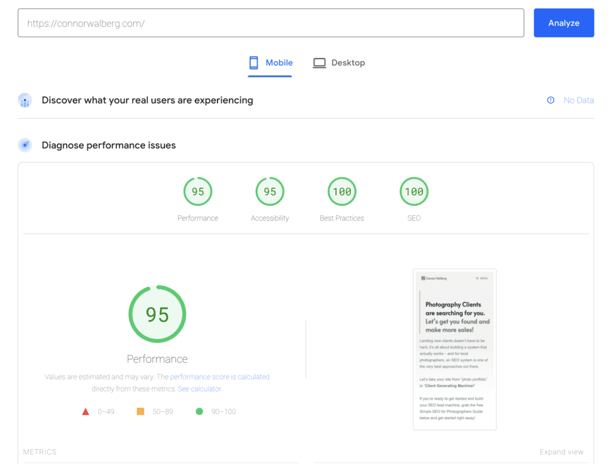
Task: Click the real users experience icon
Action: 24,100
